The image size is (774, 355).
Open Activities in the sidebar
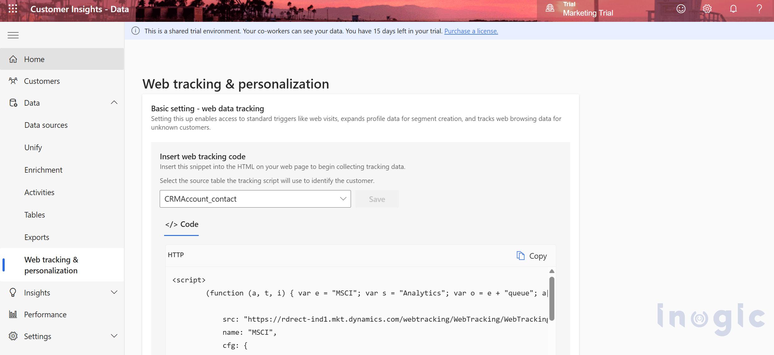tap(39, 192)
